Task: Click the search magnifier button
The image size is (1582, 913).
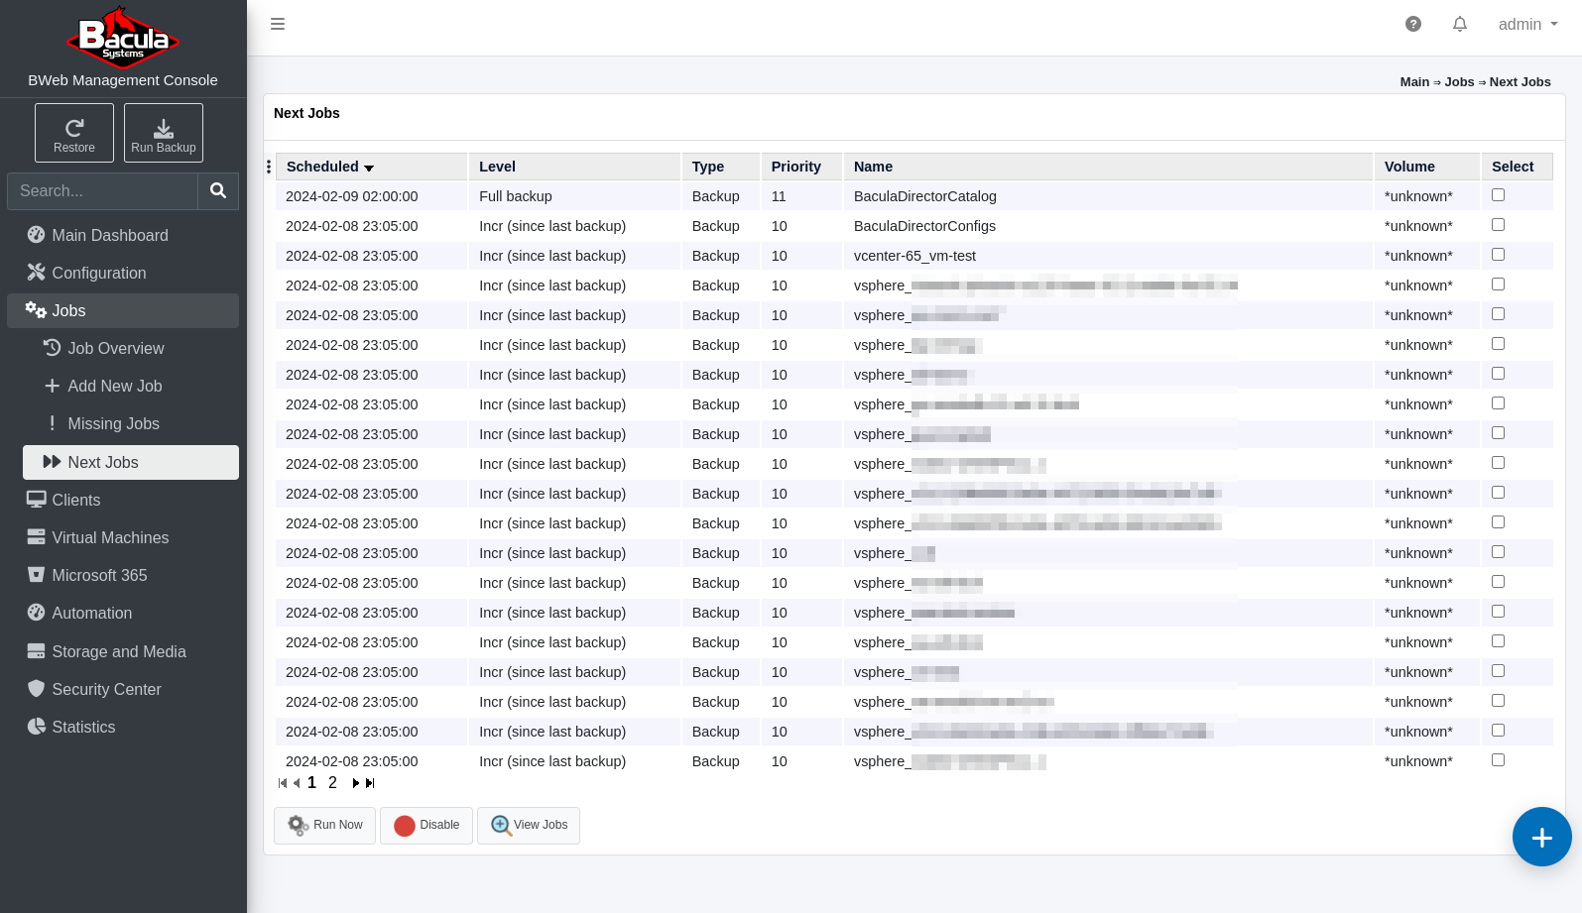Action: (x=218, y=190)
